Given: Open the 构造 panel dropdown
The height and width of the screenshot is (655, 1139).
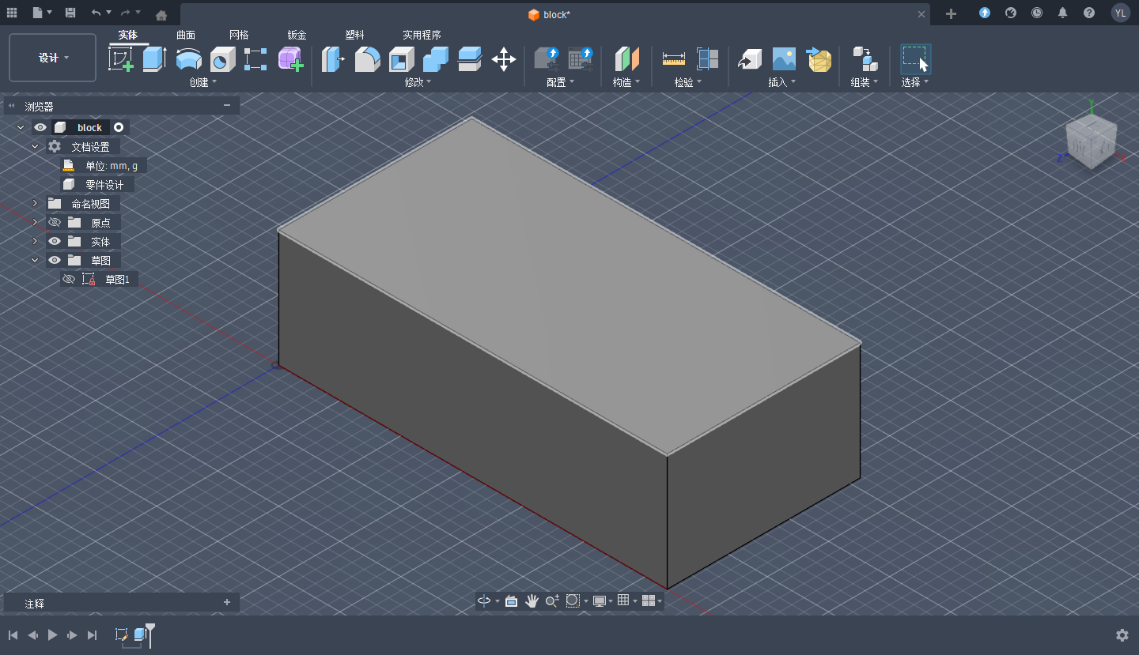Looking at the screenshot, I should pos(626,82).
